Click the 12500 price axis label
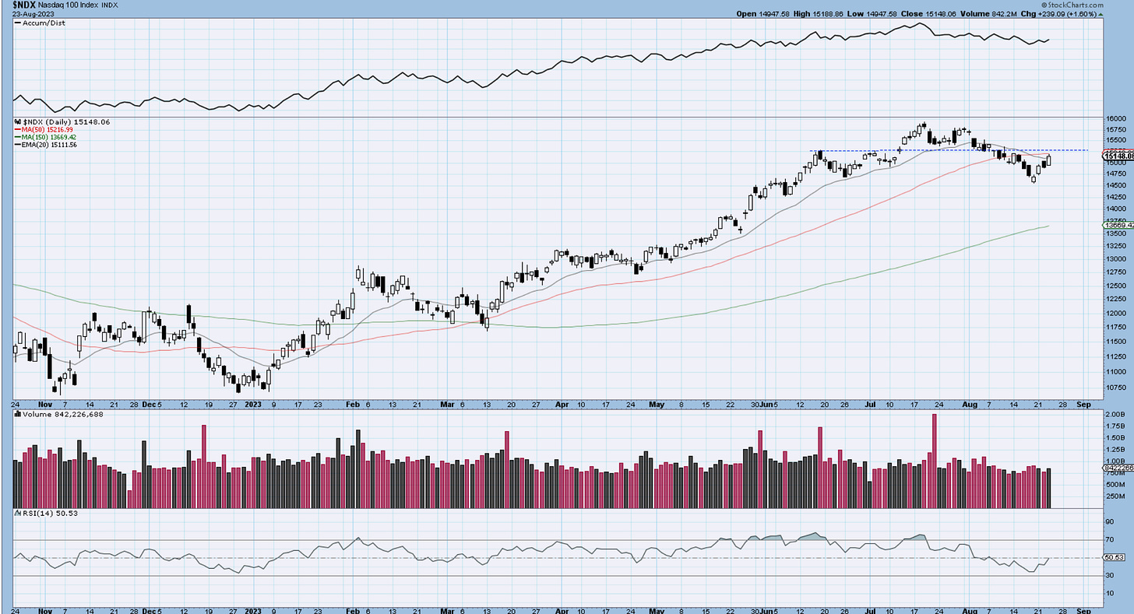 (1115, 286)
